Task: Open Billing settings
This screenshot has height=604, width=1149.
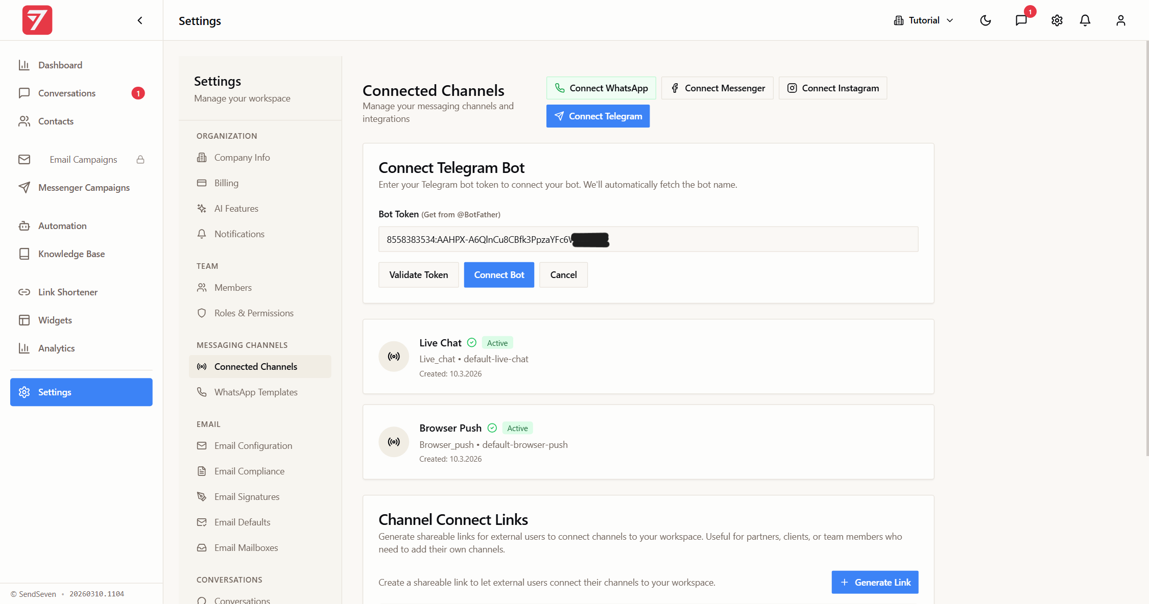Action: click(260, 183)
